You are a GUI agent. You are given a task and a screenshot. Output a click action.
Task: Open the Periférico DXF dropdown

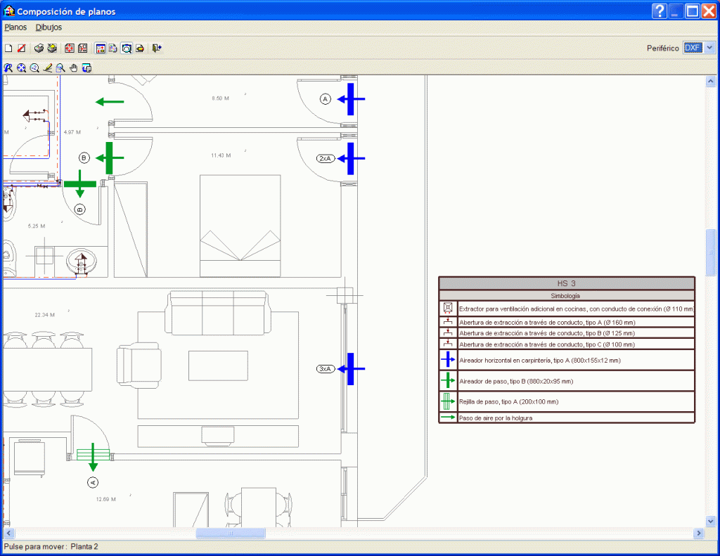point(709,48)
